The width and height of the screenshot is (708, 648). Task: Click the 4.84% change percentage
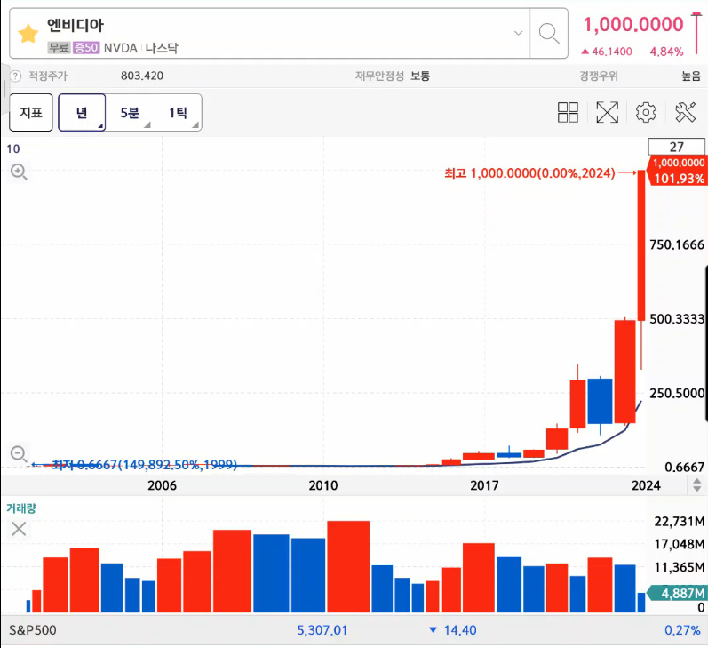pos(666,52)
